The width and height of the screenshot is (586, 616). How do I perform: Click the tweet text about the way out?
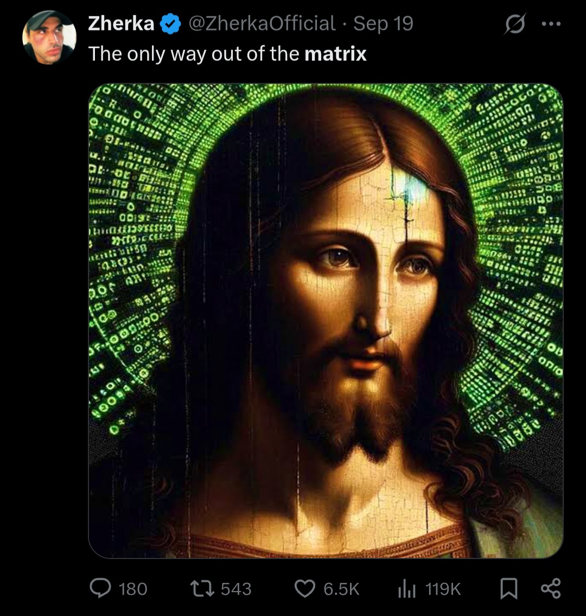tap(195, 54)
